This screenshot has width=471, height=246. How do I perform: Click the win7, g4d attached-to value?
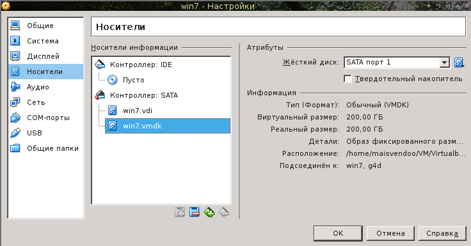[x=363, y=165]
